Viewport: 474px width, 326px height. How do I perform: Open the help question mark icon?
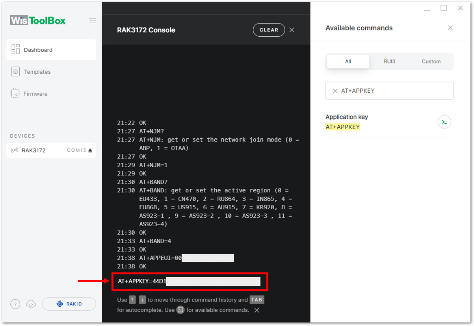coord(15,304)
